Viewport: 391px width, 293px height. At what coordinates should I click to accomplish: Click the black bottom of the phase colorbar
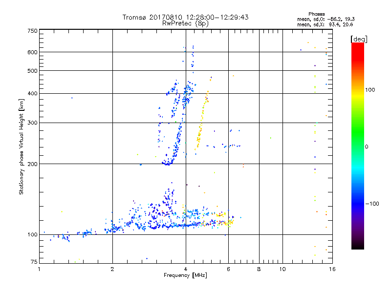click(358, 246)
